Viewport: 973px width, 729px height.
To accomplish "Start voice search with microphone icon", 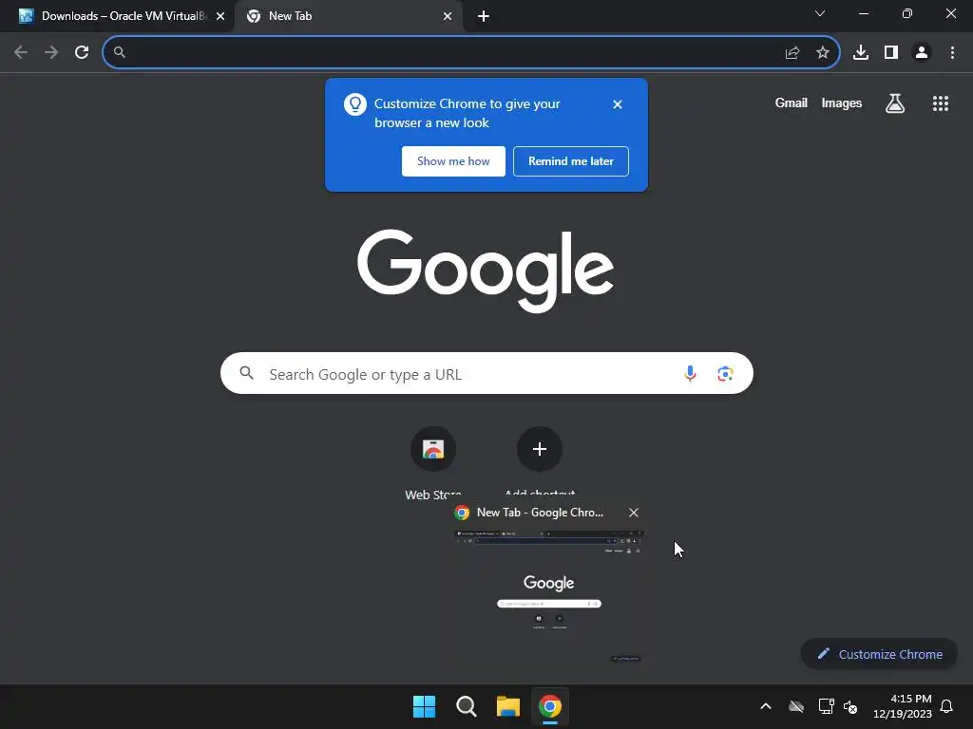I will (690, 373).
